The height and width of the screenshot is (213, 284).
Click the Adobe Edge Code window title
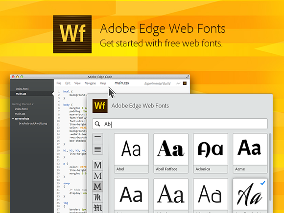pyautogui.click(x=100, y=77)
